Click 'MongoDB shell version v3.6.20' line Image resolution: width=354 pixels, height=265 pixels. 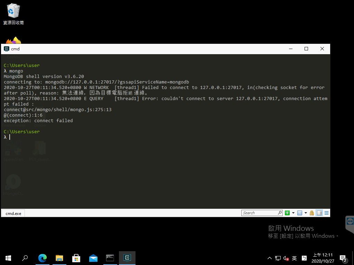[x=44, y=77]
